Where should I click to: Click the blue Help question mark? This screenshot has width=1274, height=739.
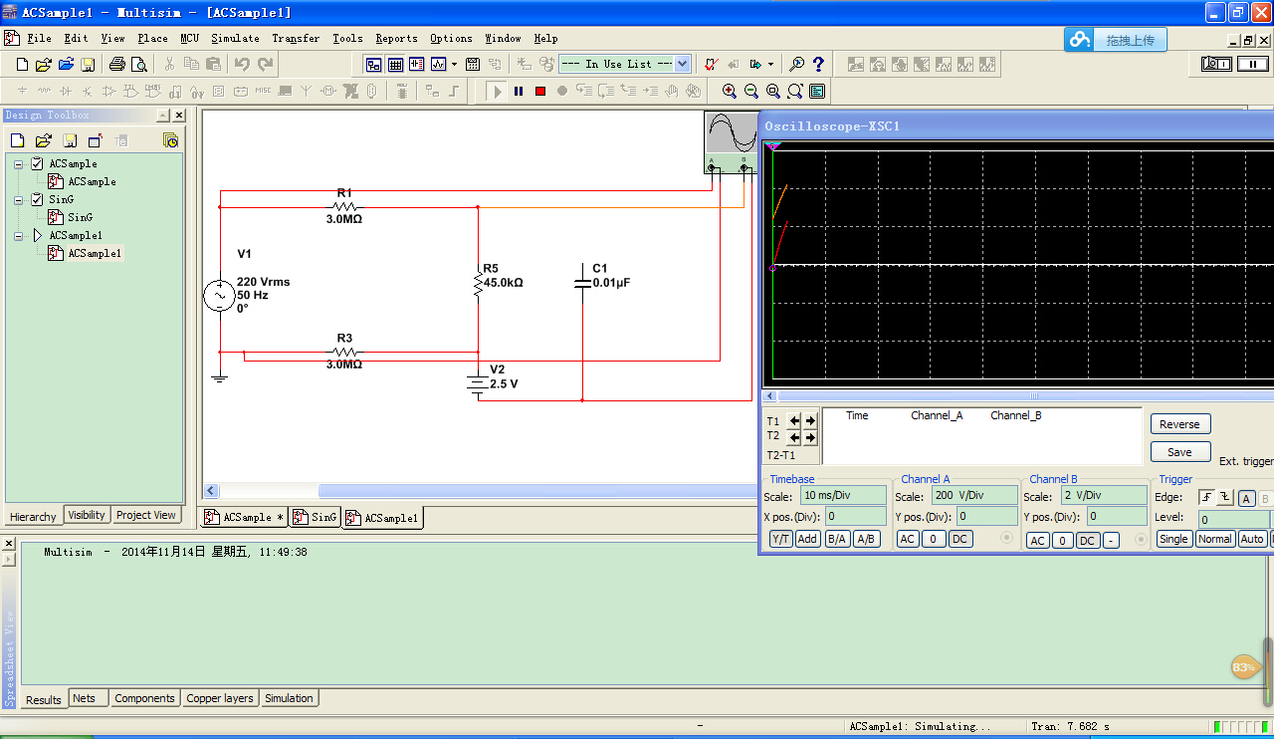pyautogui.click(x=818, y=64)
